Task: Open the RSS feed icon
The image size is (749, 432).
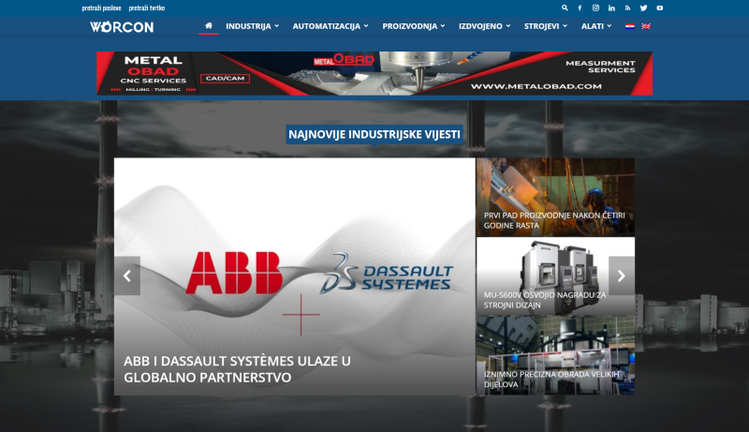Action: pyautogui.click(x=627, y=7)
